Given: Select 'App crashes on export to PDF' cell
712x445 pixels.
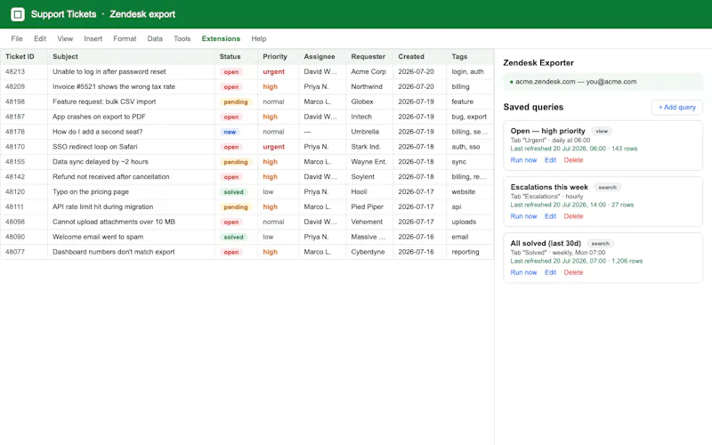Looking at the screenshot, I should click(x=131, y=117).
